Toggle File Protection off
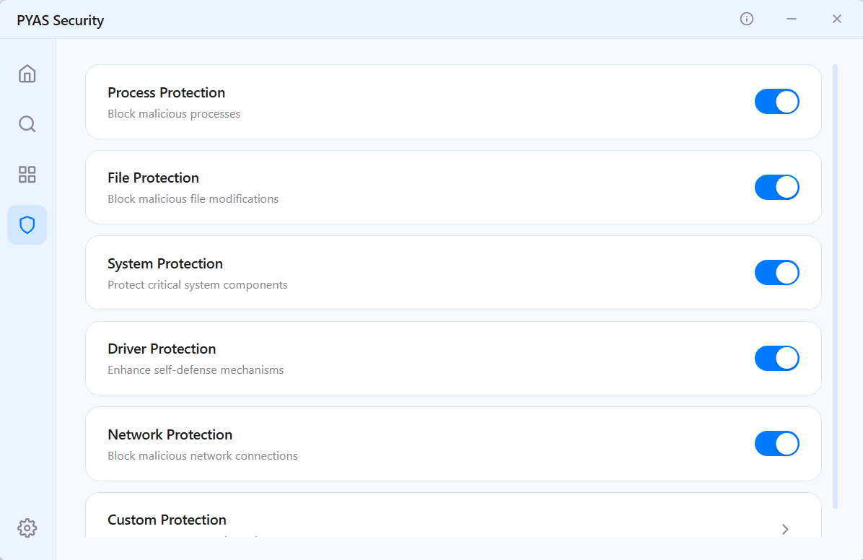This screenshot has height=560, width=863. (x=776, y=187)
